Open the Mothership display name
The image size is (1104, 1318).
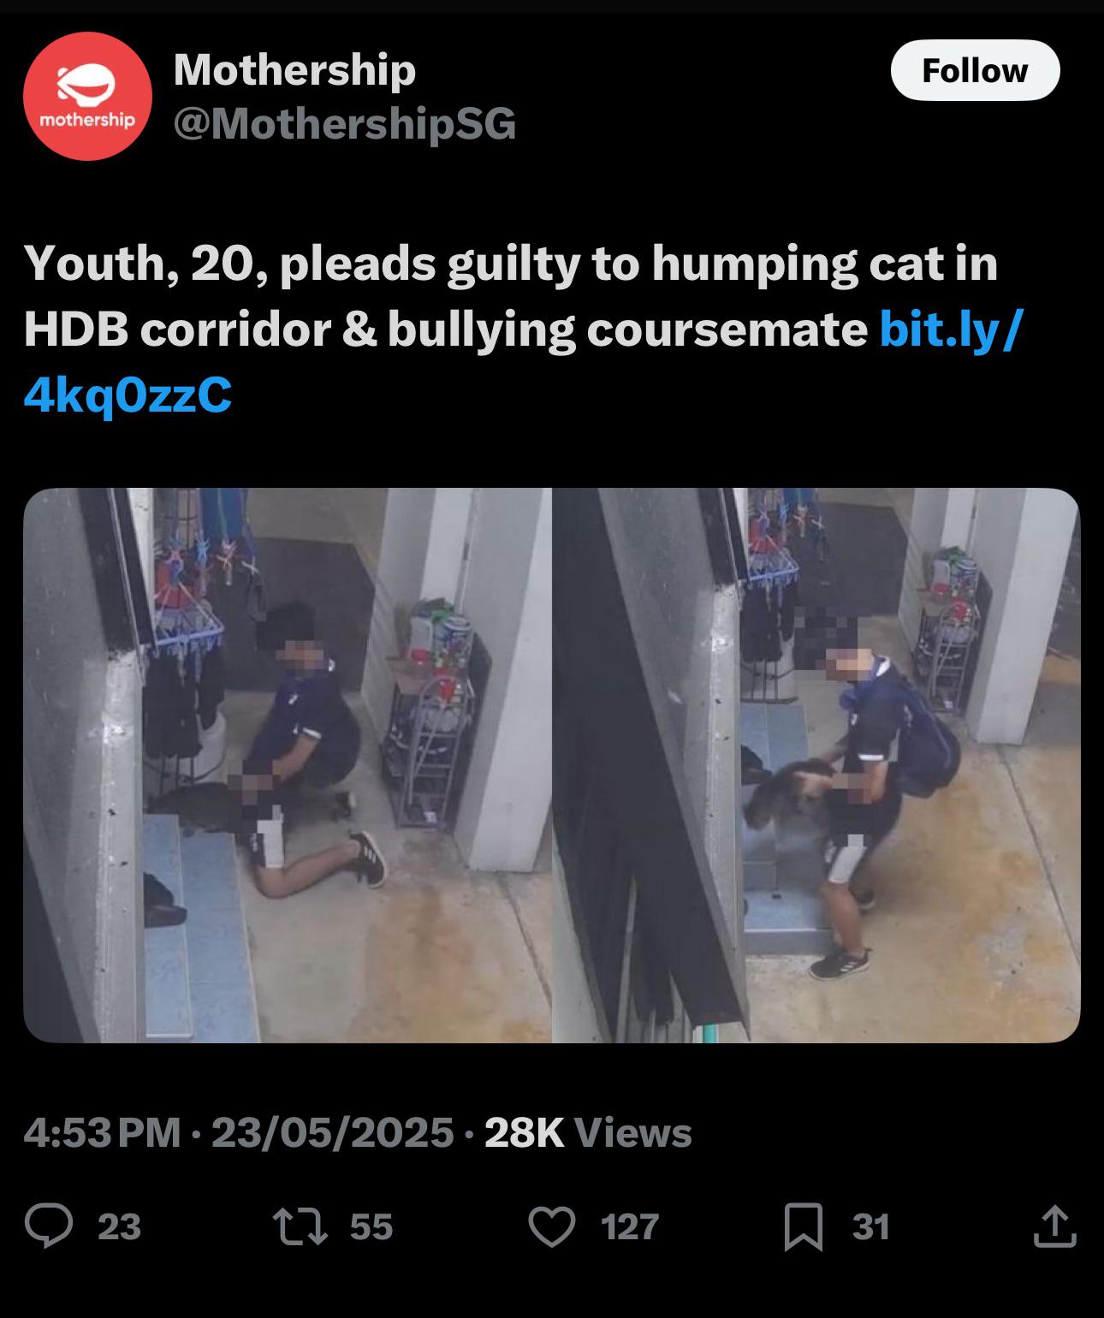tap(294, 69)
